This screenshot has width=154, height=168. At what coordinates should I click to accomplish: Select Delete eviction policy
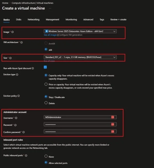coord(46,103)
